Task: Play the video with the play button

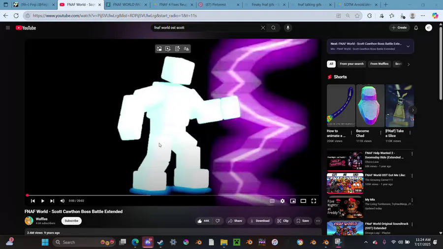Action: tap(43, 201)
